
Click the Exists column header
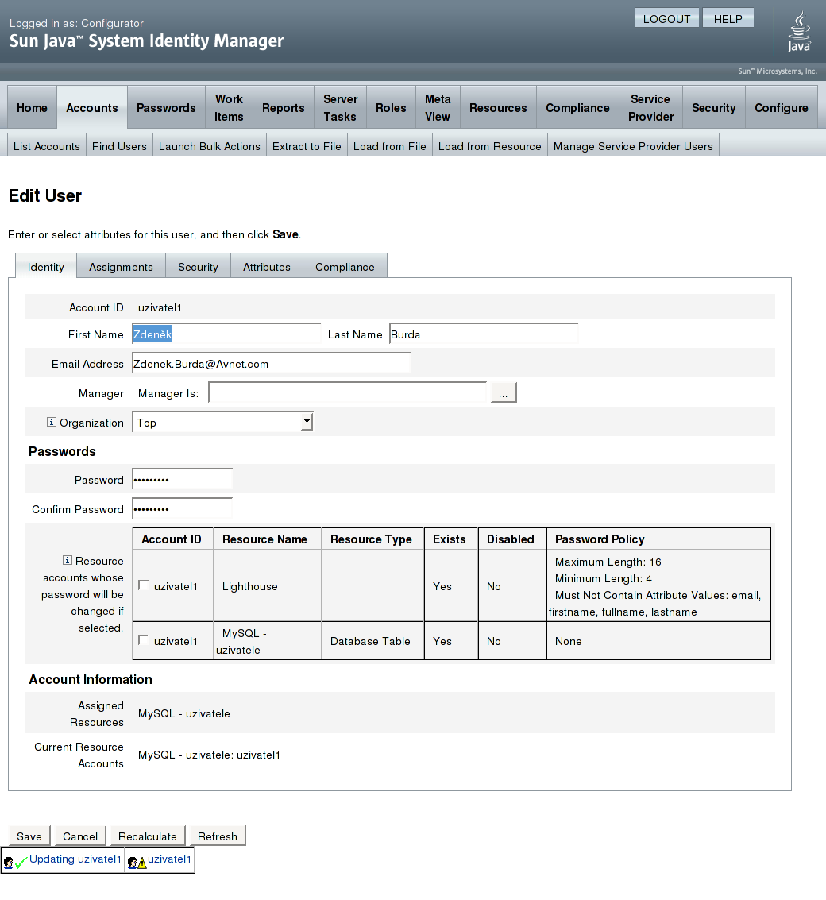451,539
